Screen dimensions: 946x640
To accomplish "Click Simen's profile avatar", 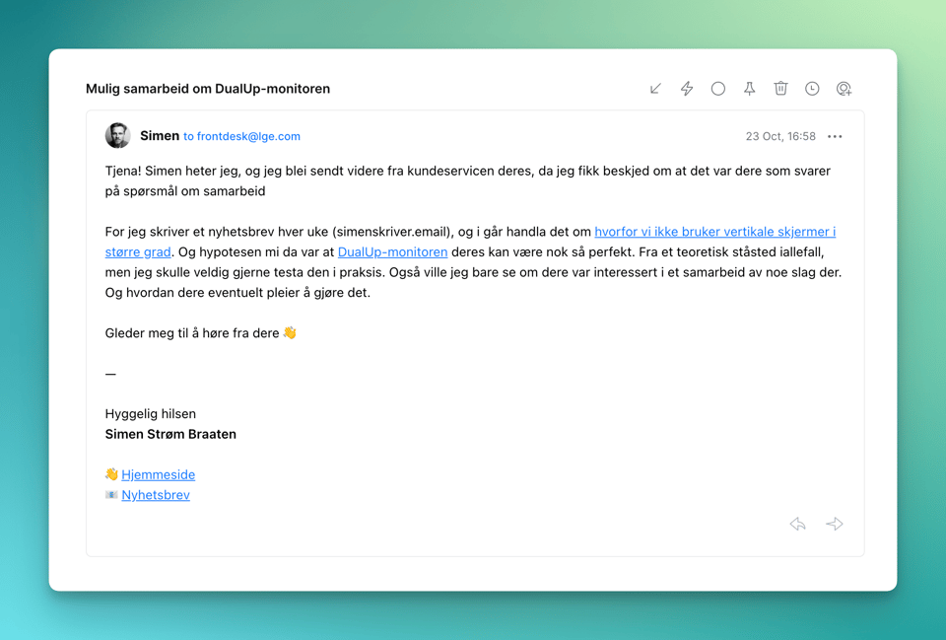I will point(118,136).
